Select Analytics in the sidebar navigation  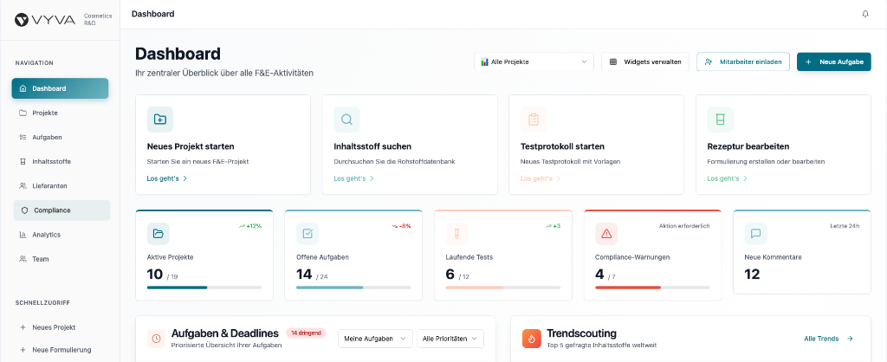coord(46,235)
